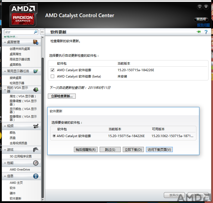Viewport: 213px width, 203px height.
Task: Click the 我的 VGA 显示器 monitor icon
Action: (x=36, y=90)
